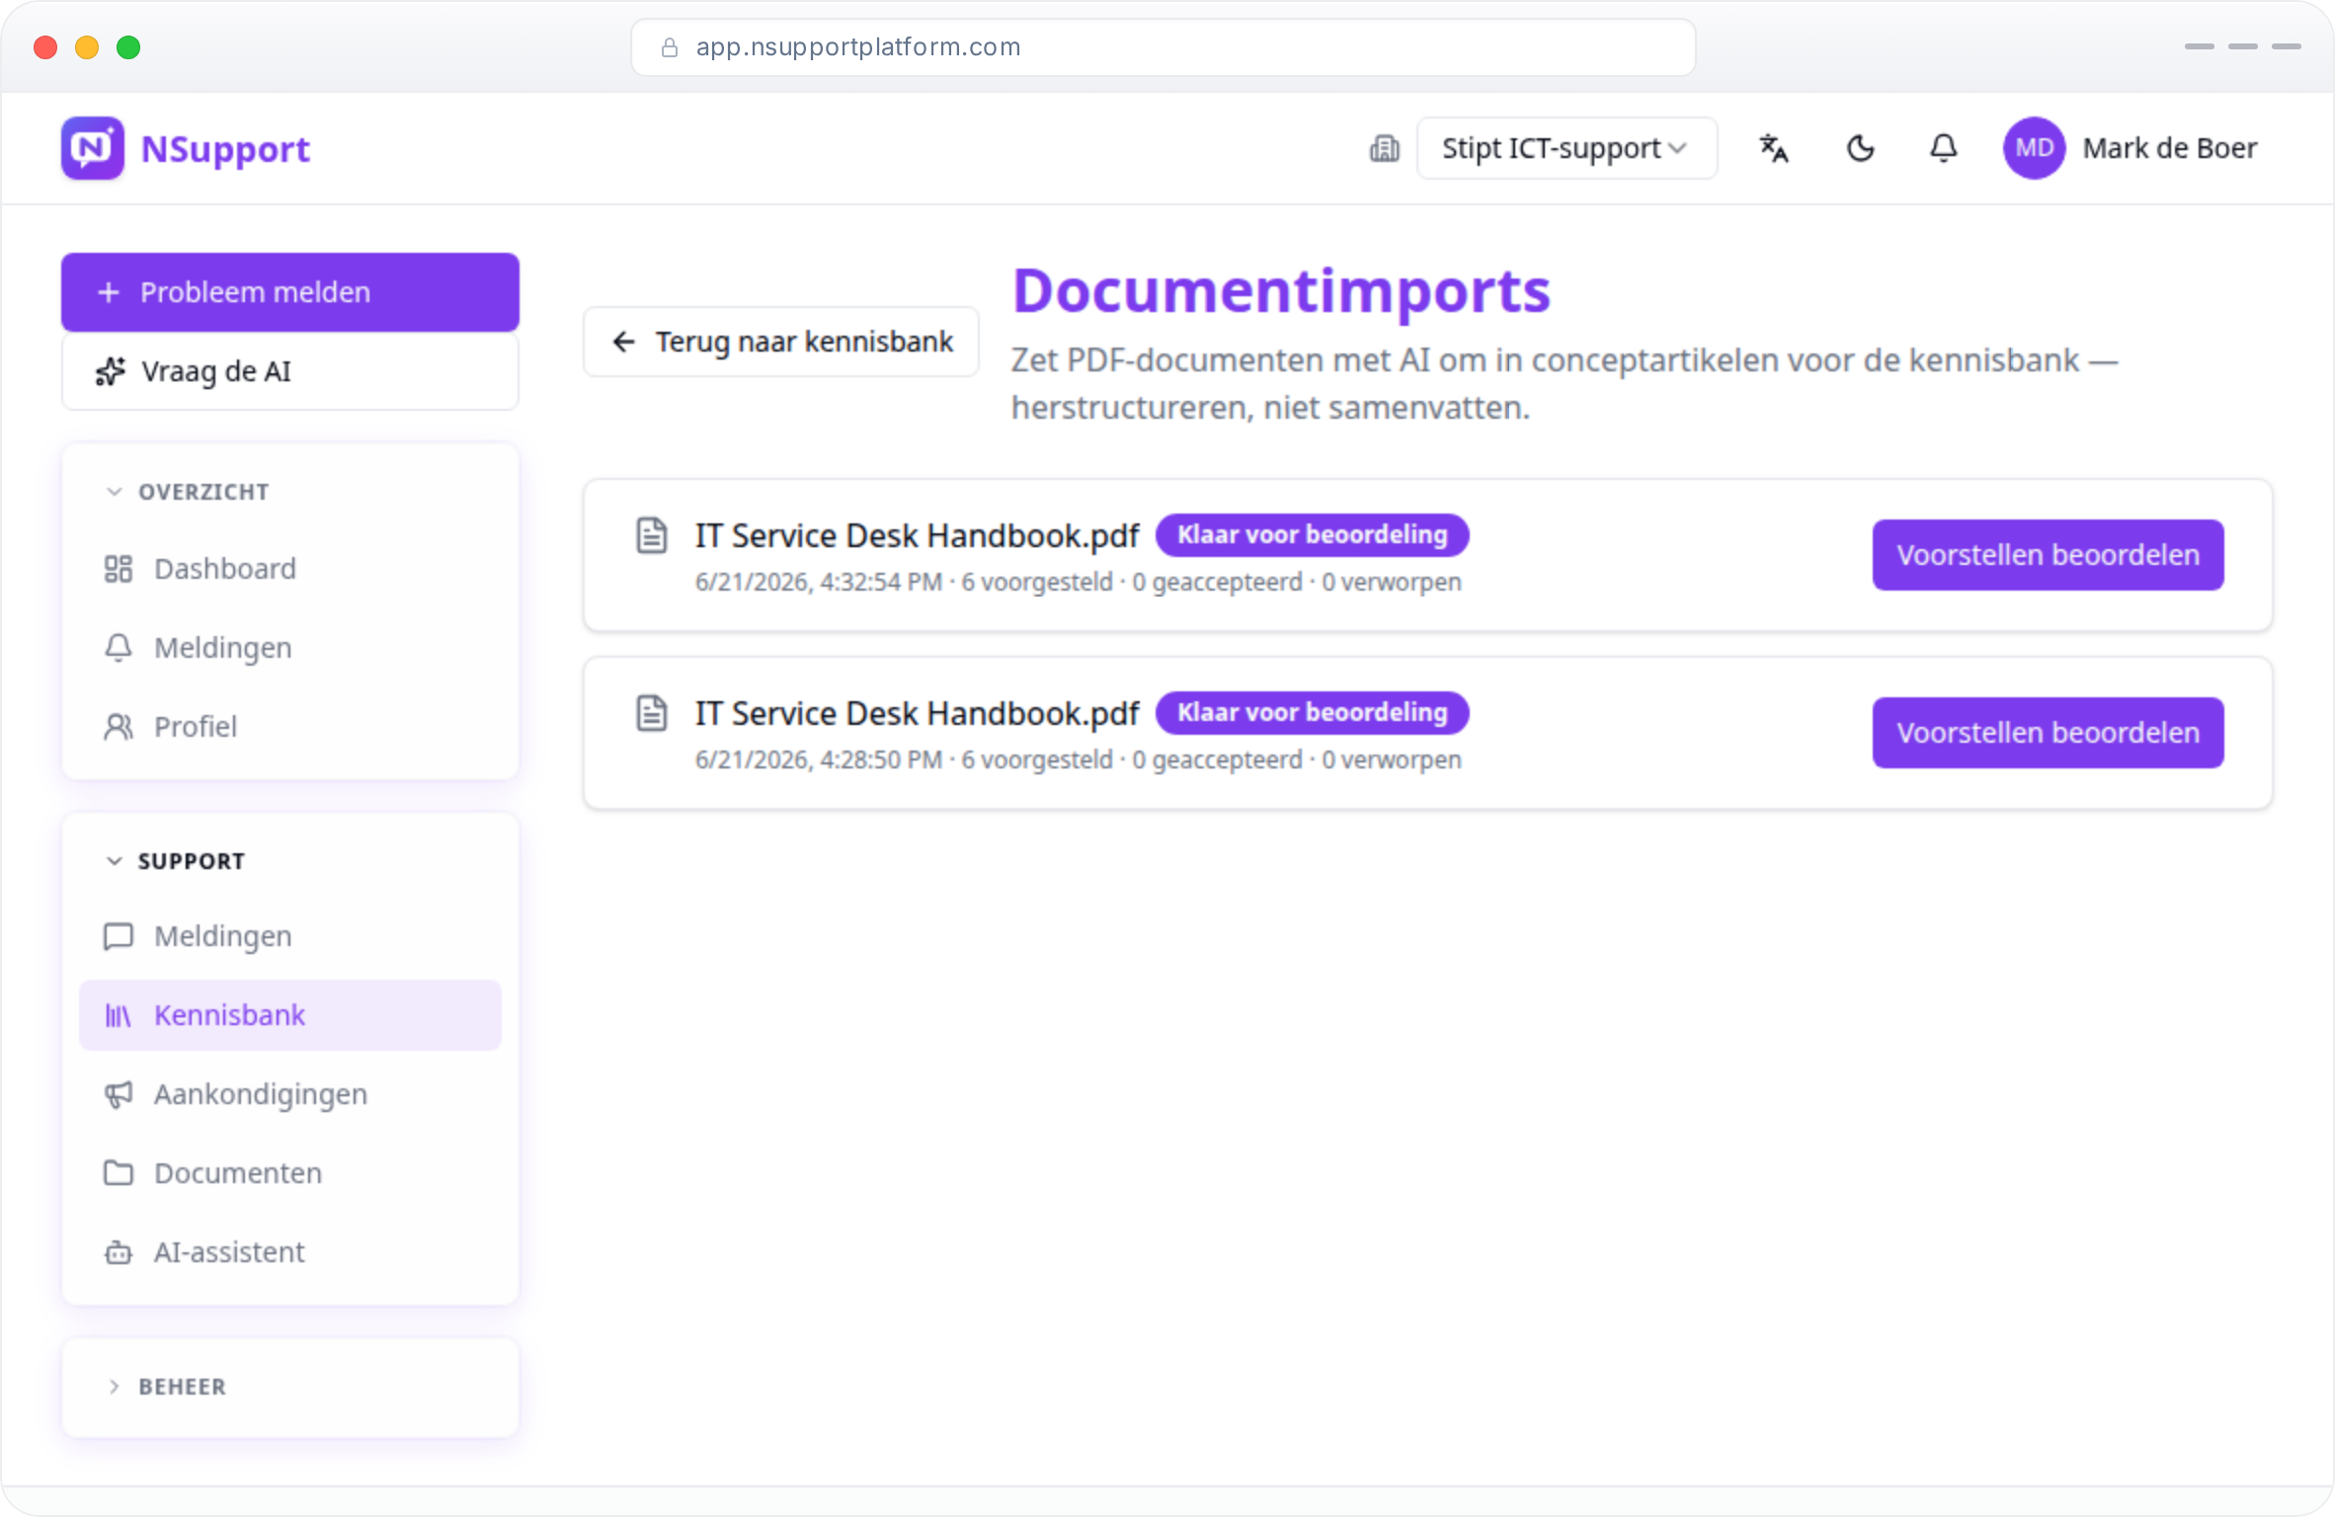Toggle dark mode moon icon
2335x1517 pixels.
(x=1860, y=148)
